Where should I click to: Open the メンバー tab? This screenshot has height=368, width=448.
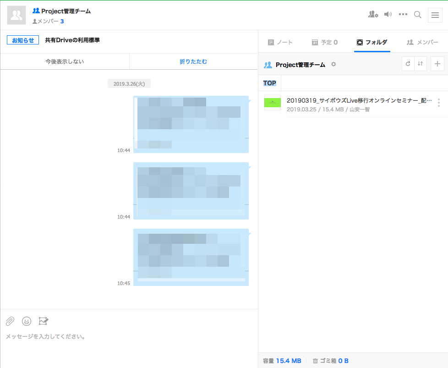click(422, 42)
